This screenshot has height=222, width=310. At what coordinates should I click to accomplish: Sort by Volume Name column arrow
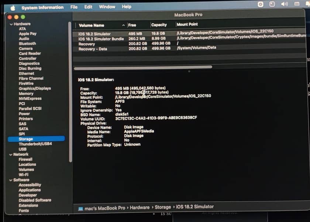(x=123, y=26)
